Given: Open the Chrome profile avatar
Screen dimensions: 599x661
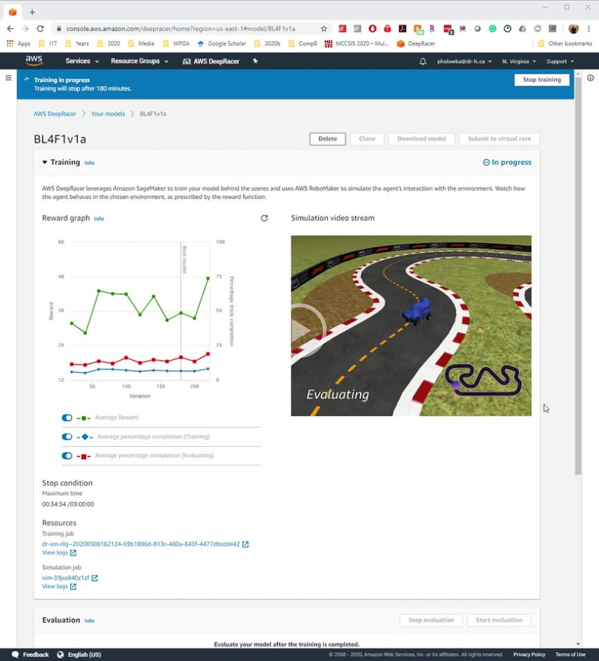Looking at the screenshot, I should pos(573,29).
